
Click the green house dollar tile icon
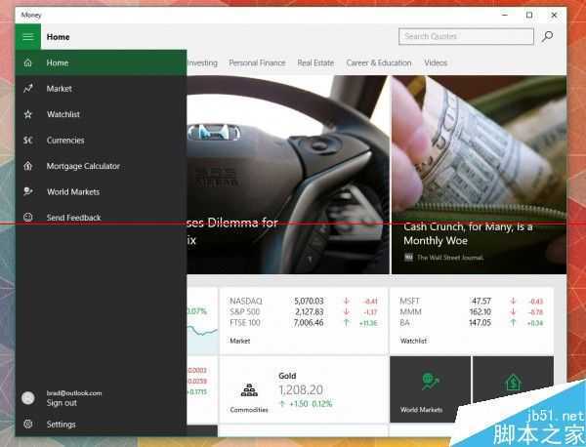[x=513, y=383]
